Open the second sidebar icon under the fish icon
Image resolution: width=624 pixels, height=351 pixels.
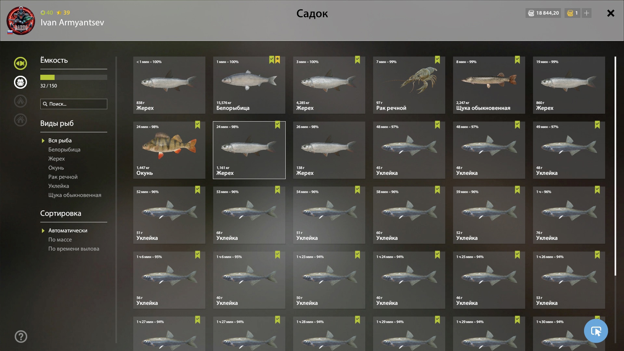(20, 82)
